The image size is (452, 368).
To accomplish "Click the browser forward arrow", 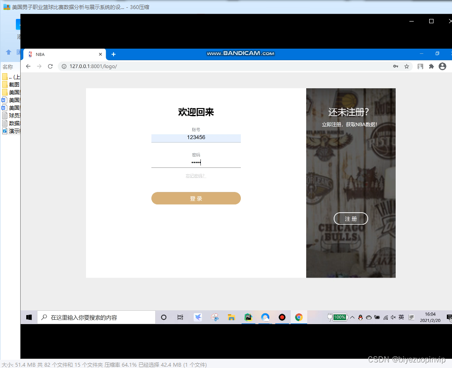I will [39, 66].
